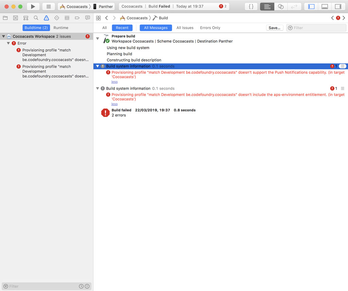The height and width of the screenshot is (291, 348).
Task: Click the Save... button
Action: [x=274, y=28]
